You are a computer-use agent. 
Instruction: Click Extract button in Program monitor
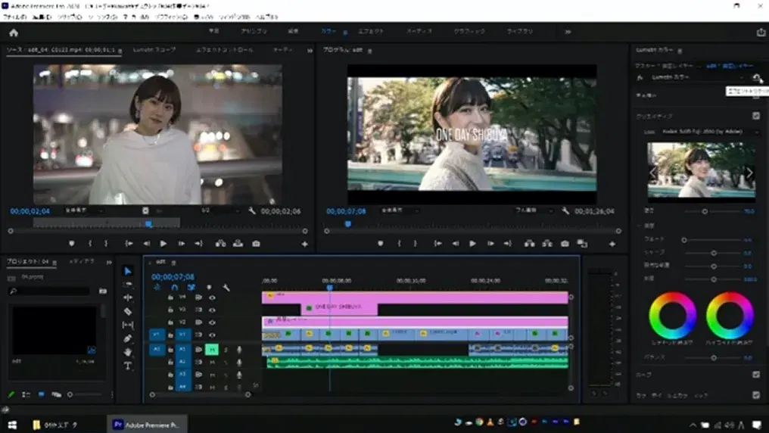pos(546,244)
